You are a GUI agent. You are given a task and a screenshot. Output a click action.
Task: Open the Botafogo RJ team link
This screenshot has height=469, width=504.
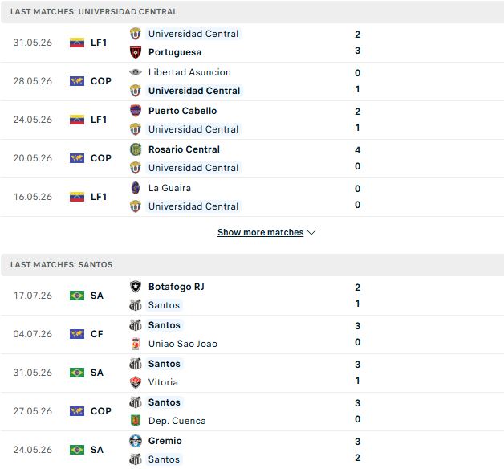[177, 287]
